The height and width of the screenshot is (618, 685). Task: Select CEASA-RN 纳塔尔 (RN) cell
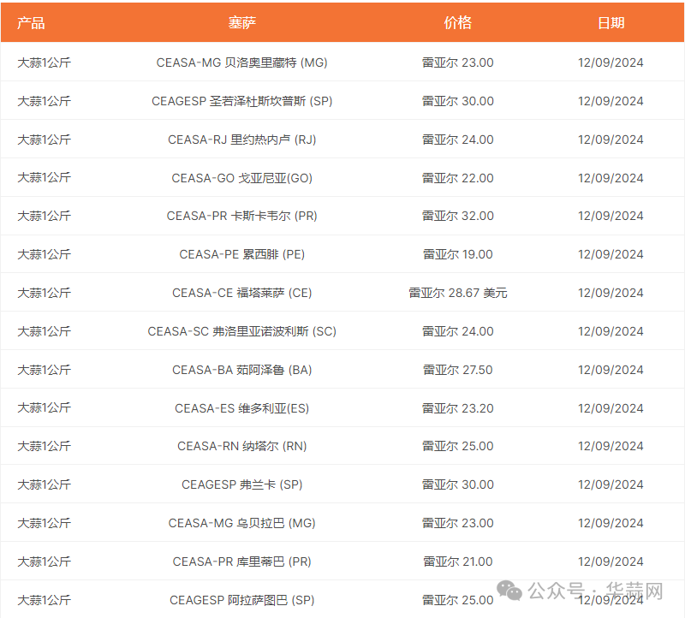click(242, 446)
